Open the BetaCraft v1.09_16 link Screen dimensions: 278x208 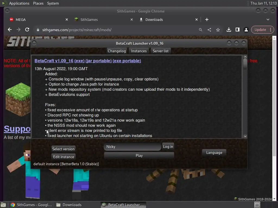[x=54, y=61]
